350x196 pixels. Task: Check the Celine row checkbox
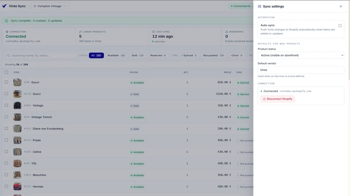(x=6, y=152)
